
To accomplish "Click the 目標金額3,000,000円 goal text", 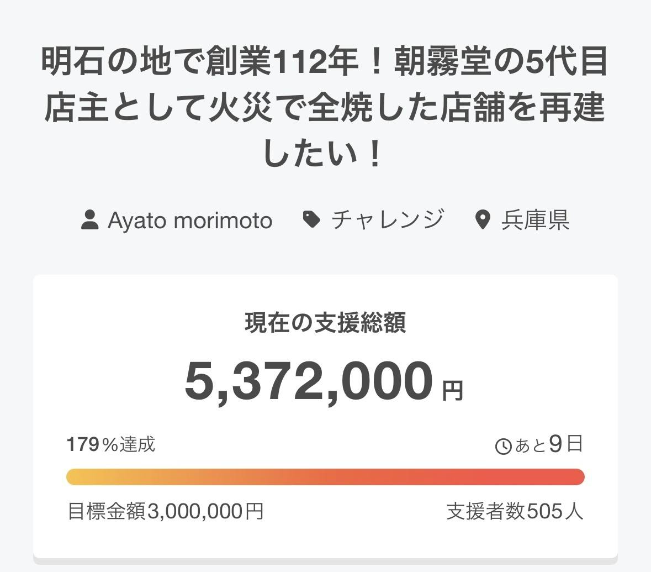I will click(165, 511).
